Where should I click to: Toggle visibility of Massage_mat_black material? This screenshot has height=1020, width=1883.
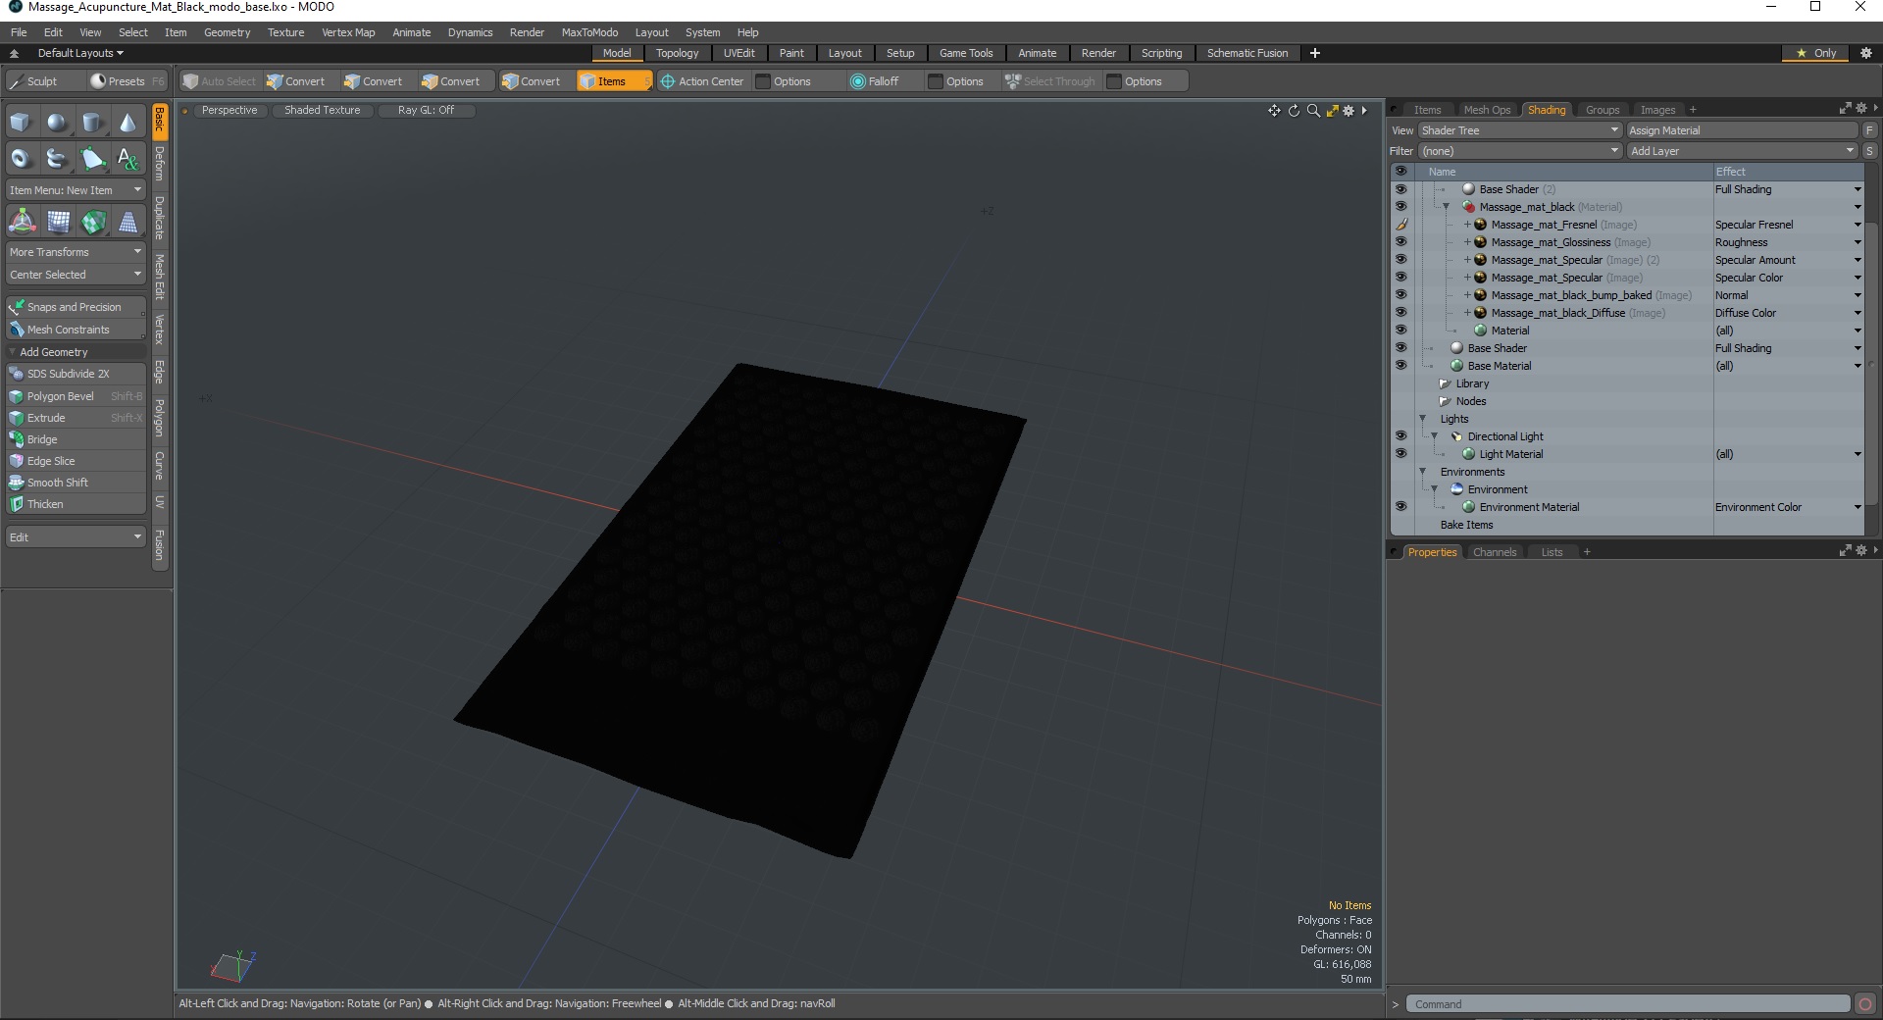(x=1400, y=207)
